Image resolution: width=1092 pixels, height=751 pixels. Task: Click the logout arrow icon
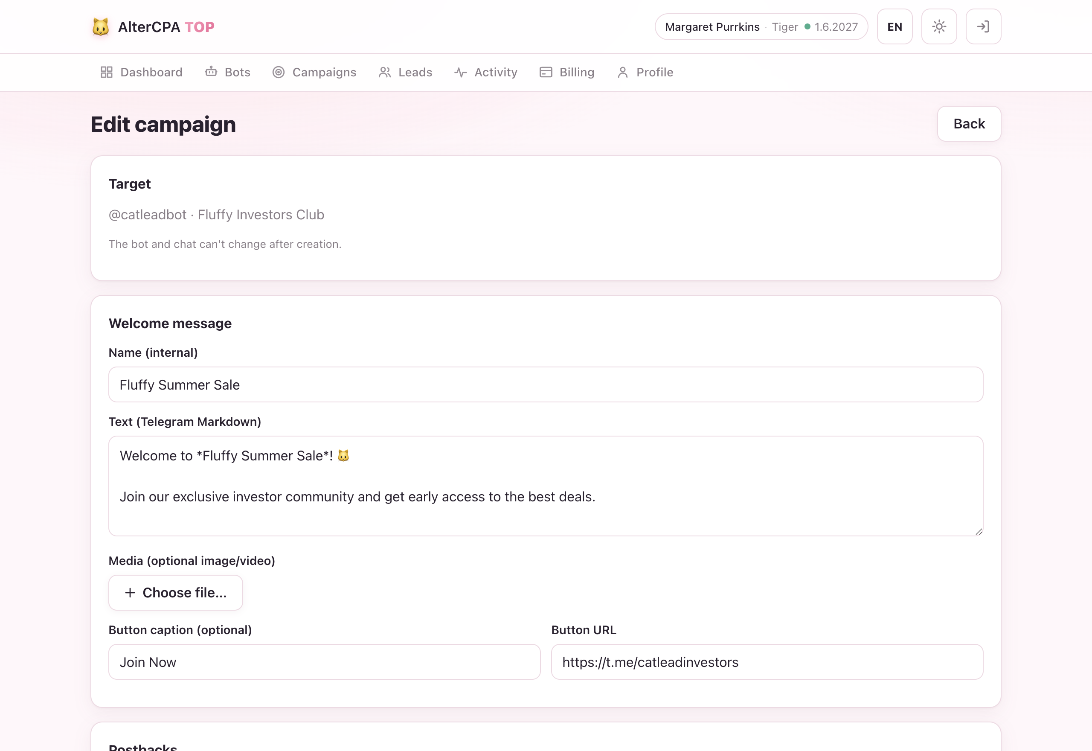point(983,26)
